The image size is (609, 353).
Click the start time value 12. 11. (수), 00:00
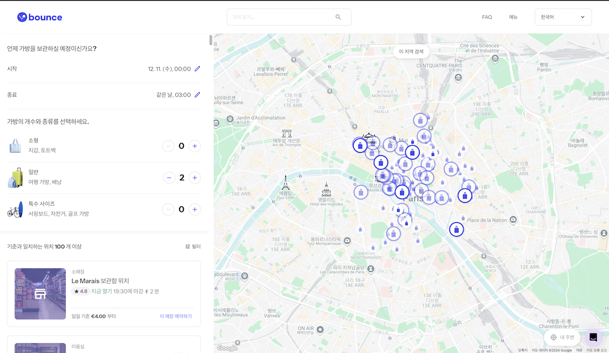point(169,69)
